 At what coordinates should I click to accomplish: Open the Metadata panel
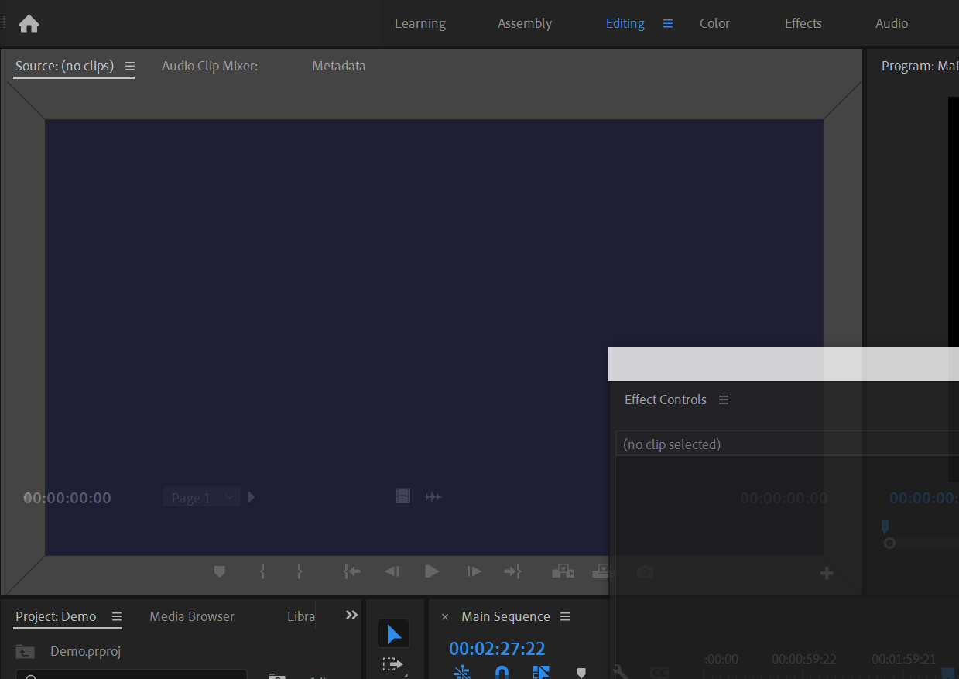point(338,66)
